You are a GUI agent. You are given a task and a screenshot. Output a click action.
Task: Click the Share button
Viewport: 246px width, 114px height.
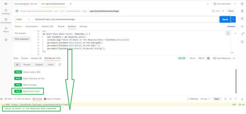[x=231, y=11]
